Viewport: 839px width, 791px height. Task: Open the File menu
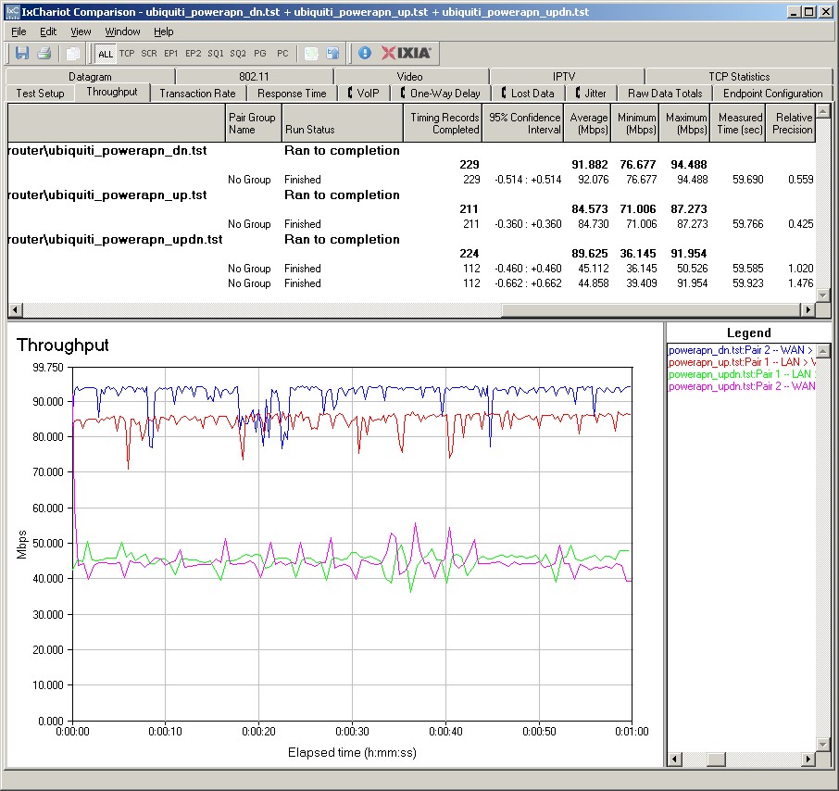19,31
